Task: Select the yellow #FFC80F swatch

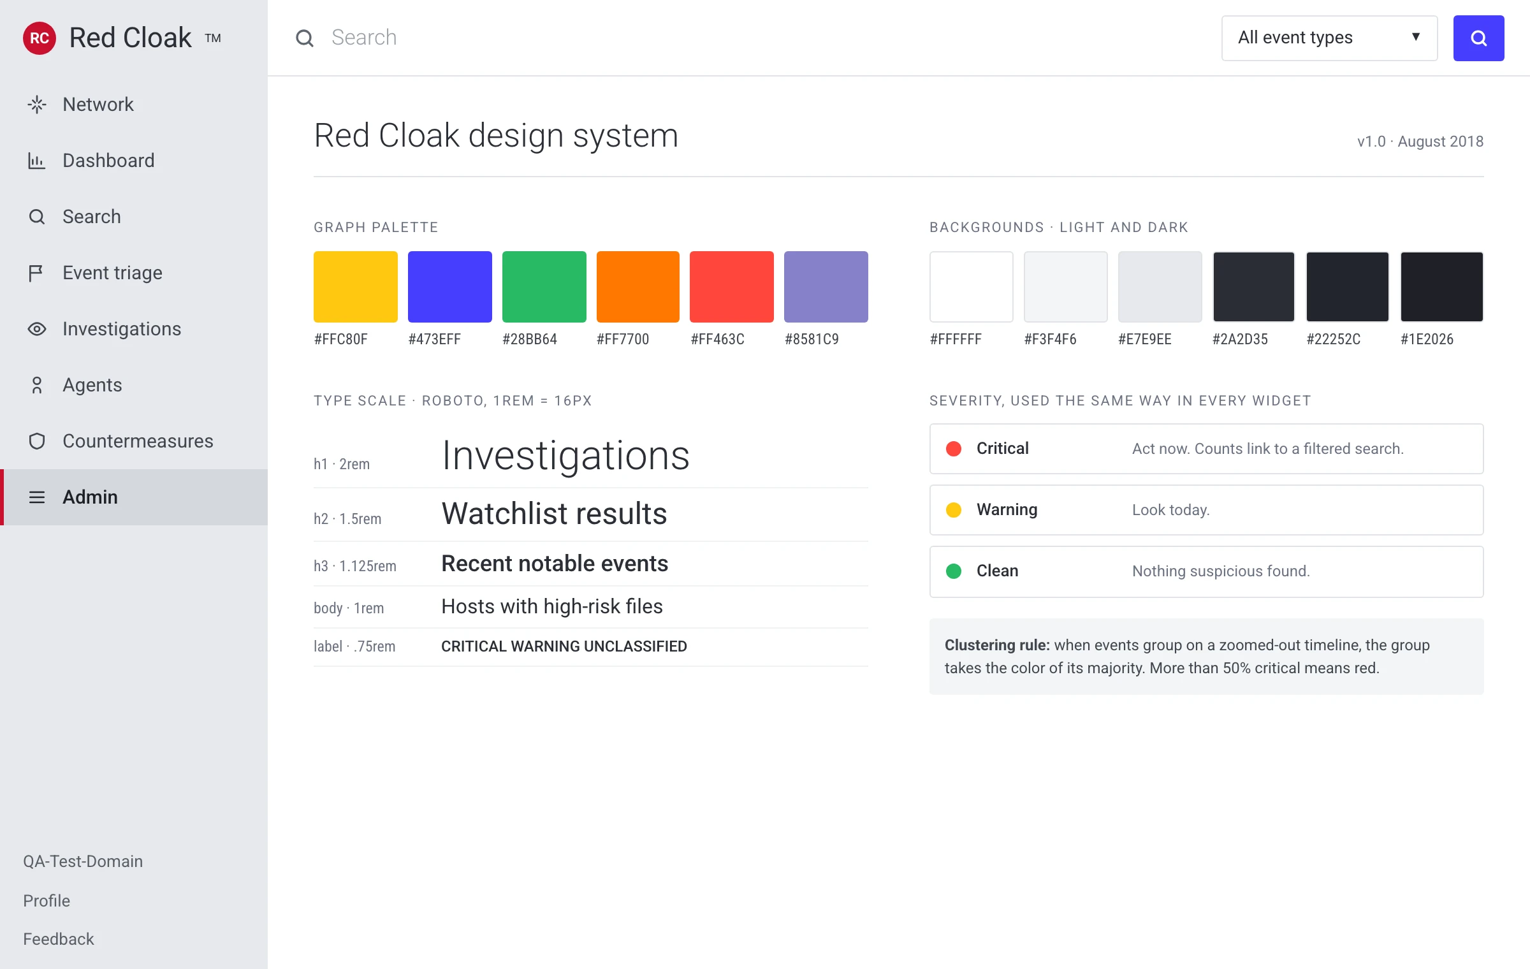Action: coord(356,287)
